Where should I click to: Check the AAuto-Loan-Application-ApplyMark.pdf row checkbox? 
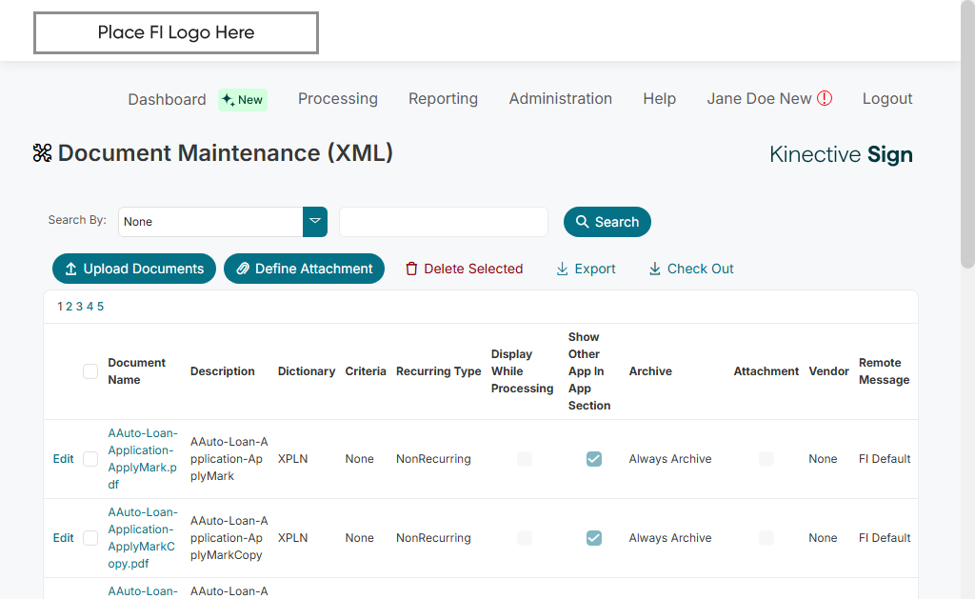pyautogui.click(x=90, y=459)
